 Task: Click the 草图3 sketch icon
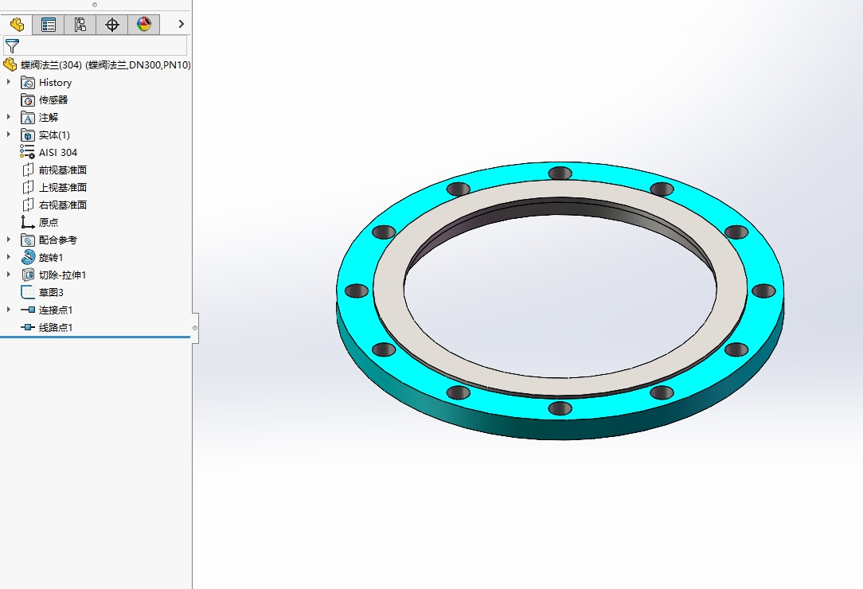(x=28, y=292)
